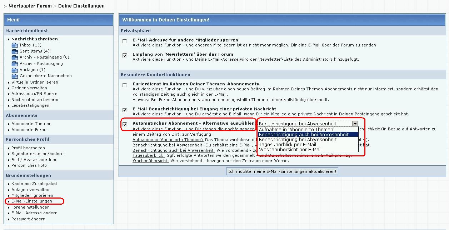
Task: Open Signatur erstellen/ändern link
Action: click(x=38, y=154)
